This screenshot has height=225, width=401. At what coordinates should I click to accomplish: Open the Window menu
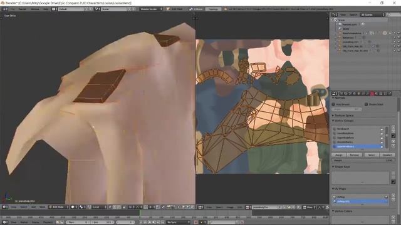[x=35, y=9]
